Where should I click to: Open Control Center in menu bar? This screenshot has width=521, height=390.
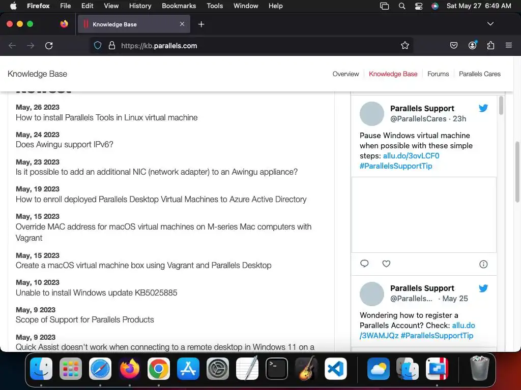419,6
